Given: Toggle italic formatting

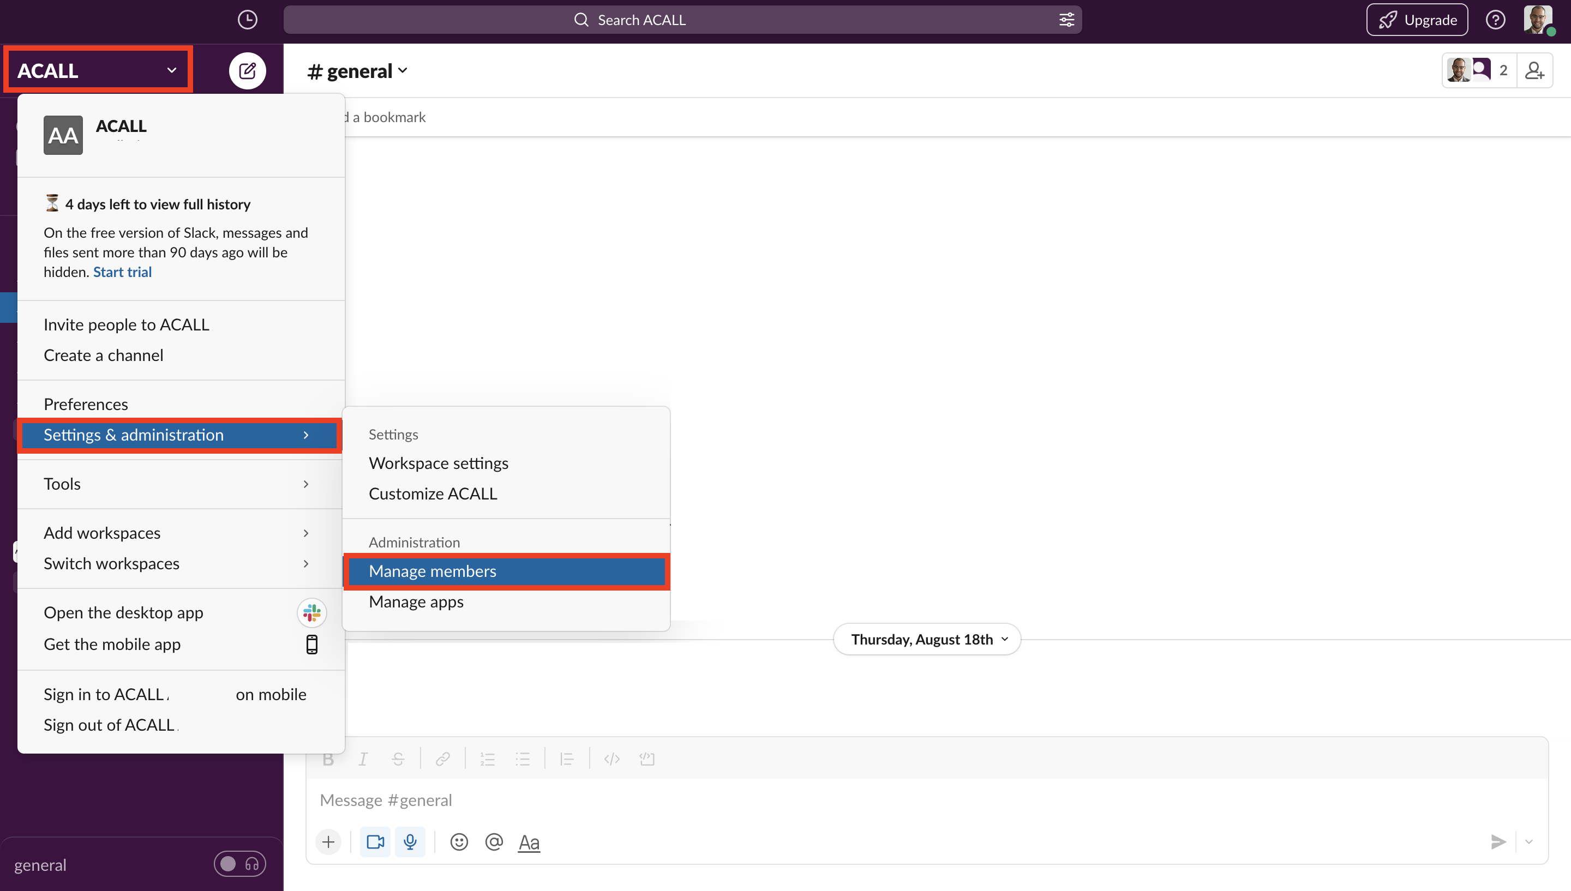Looking at the screenshot, I should [x=363, y=760].
